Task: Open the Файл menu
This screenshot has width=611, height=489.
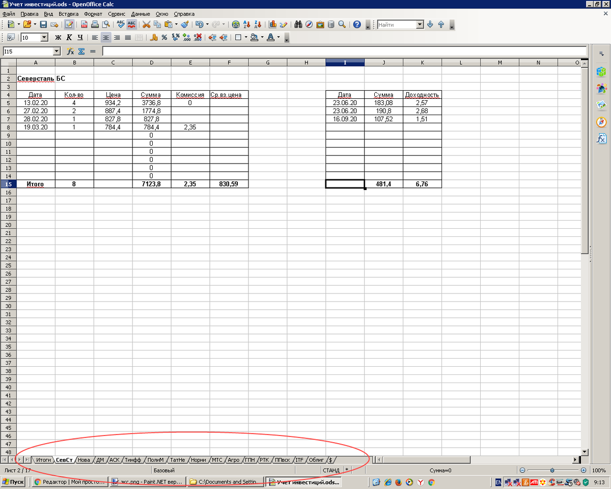Action: coord(9,14)
